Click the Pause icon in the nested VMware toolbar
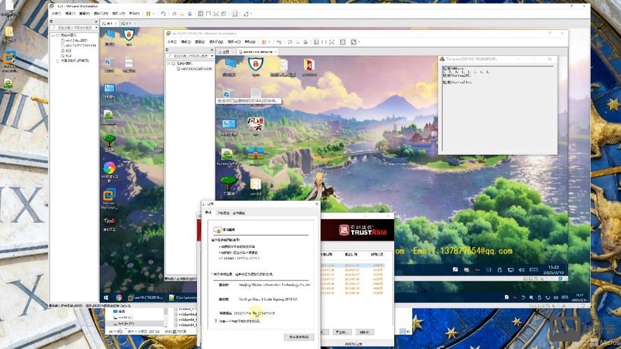 264,42
